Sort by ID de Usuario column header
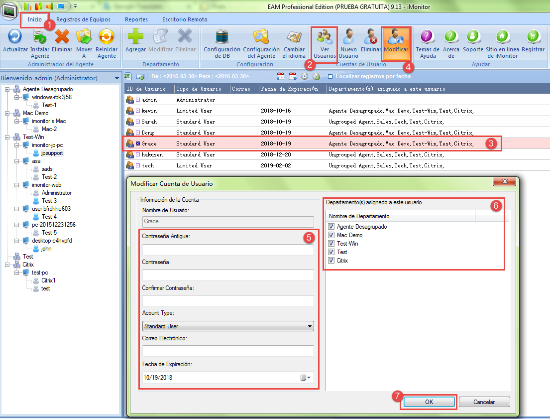The width and height of the screenshot is (550, 419). (149, 89)
